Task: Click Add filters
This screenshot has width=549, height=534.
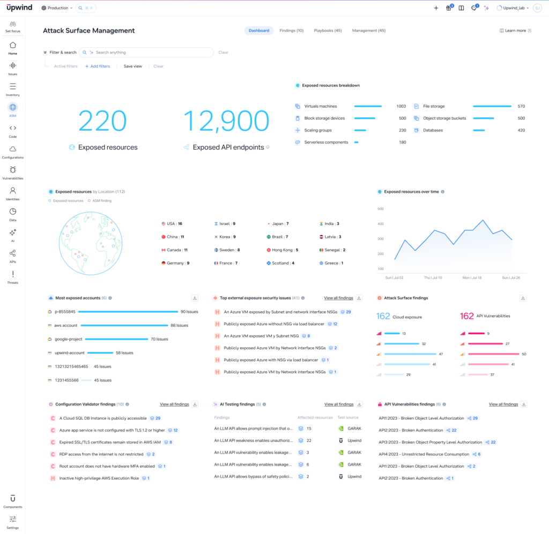Action: [x=98, y=66]
